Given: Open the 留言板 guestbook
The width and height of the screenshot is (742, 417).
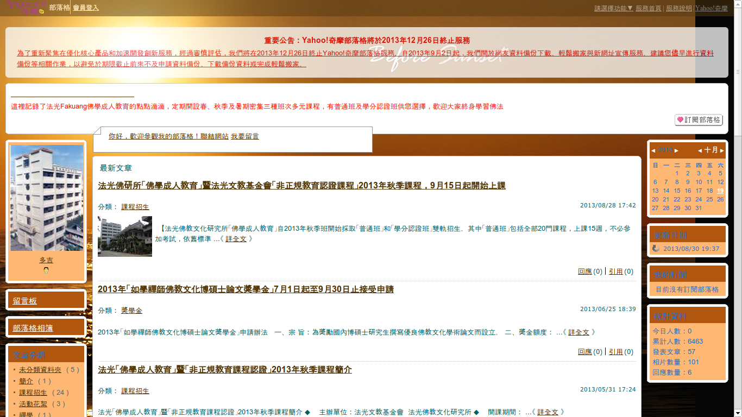Looking at the screenshot, I should [x=25, y=301].
